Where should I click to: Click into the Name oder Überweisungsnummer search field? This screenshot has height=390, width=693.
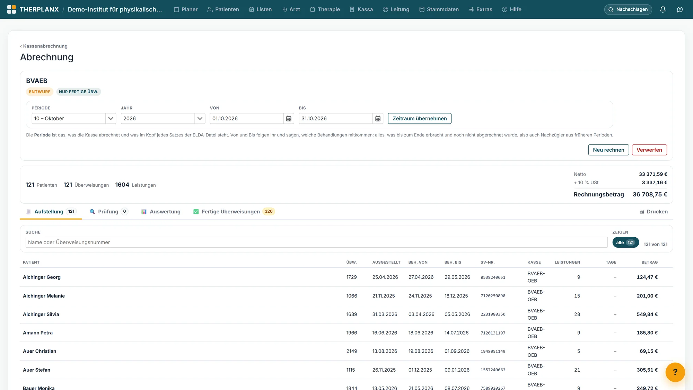point(316,242)
